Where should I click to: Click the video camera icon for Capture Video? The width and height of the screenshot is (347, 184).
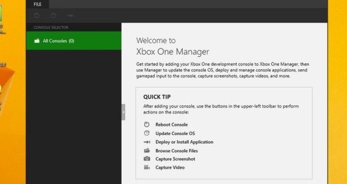tap(147, 168)
